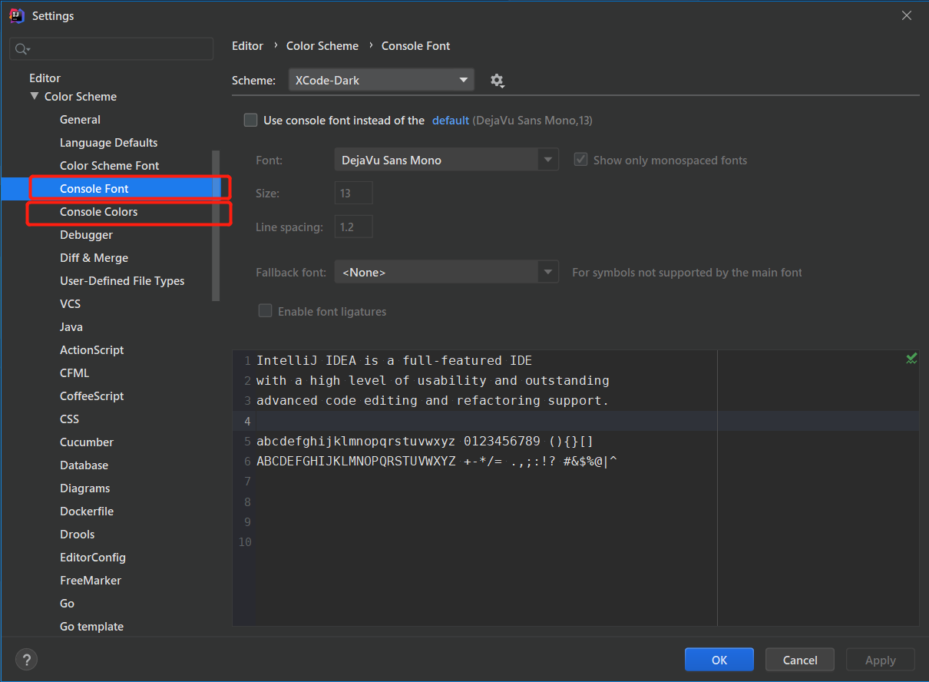Select Drools in the settings tree
The width and height of the screenshot is (929, 682).
pos(78,535)
